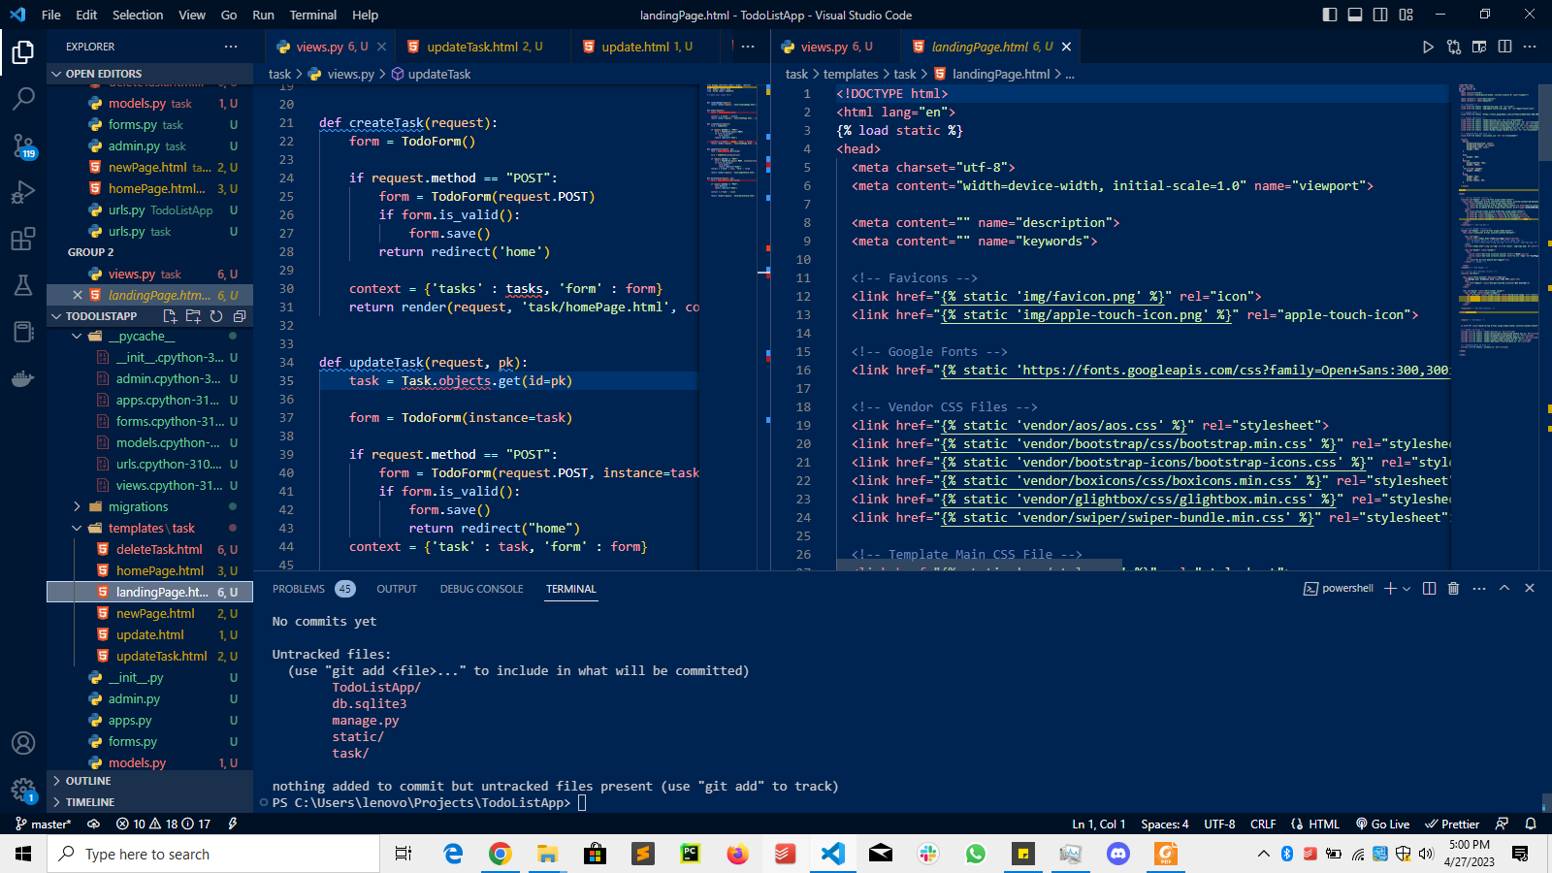This screenshot has width=1552, height=873.
Task: Refresh the TODOLISTAPP explorer
Action: pyautogui.click(x=216, y=315)
